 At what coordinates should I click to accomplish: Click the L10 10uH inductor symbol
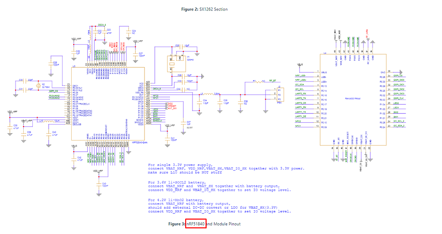click(46, 121)
